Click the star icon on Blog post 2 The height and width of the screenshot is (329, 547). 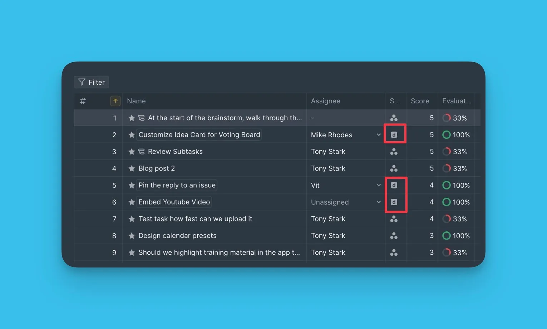point(132,168)
